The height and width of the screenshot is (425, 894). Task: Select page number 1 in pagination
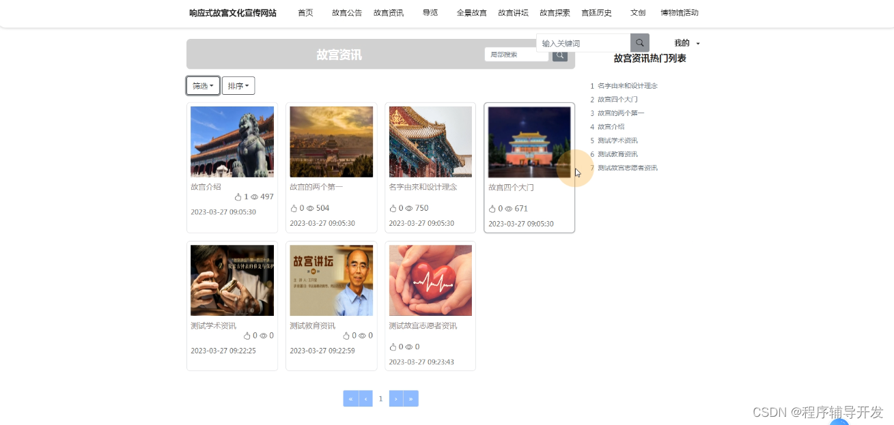tap(381, 398)
